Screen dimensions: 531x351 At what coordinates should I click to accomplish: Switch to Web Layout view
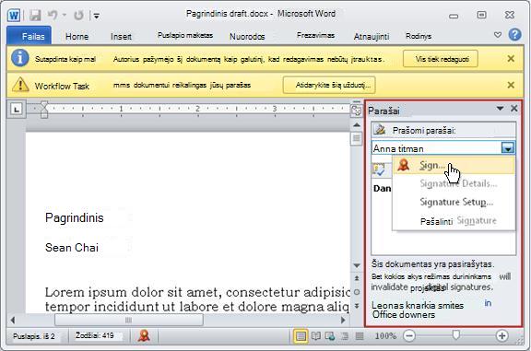(330, 336)
